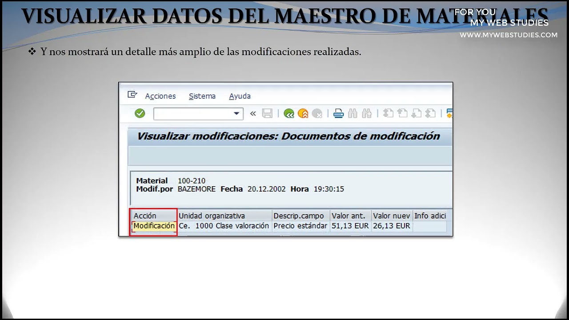569x320 pixels.
Task: Click the user name BAZEMORE
Action: (x=196, y=189)
